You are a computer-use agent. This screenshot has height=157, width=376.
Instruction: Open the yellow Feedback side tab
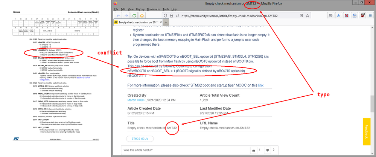(x=367, y=132)
